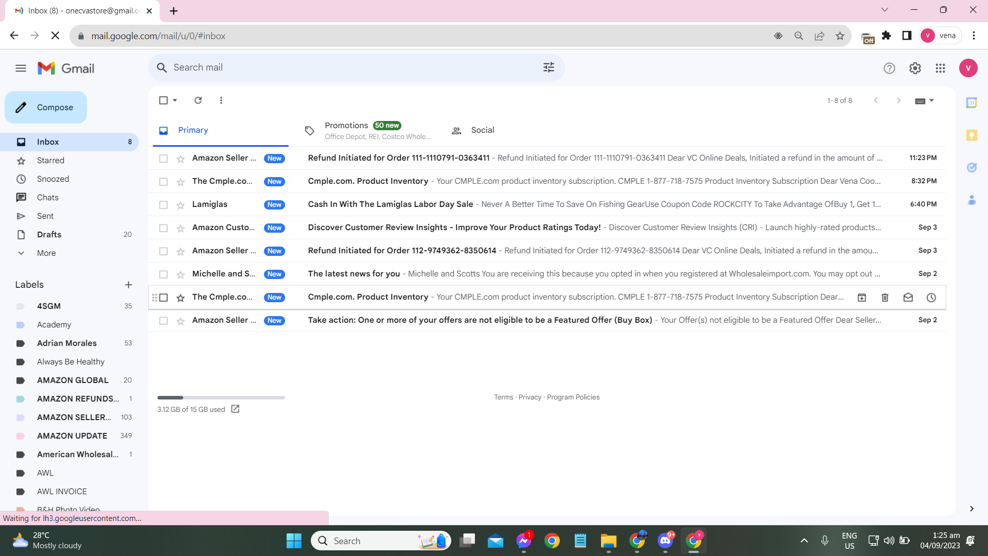This screenshot has width=988, height=556.
Task: Open Google Calendar side panel
Action: 972,103
